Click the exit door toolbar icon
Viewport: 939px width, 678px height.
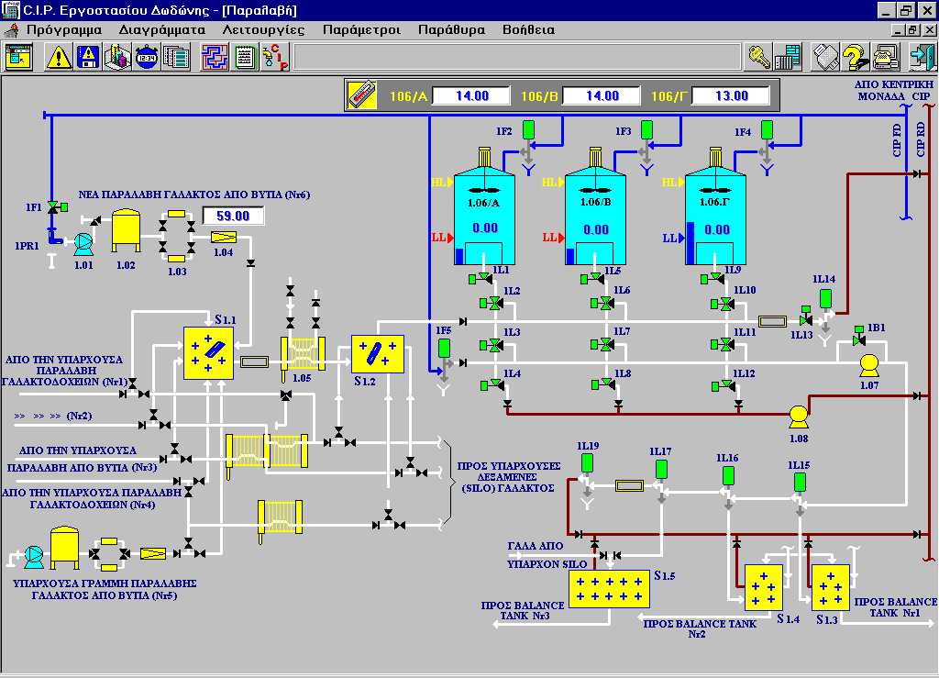(920, 57)
